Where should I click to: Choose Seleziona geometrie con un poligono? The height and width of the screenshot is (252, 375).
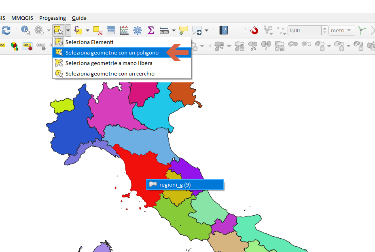pos(112,52)
